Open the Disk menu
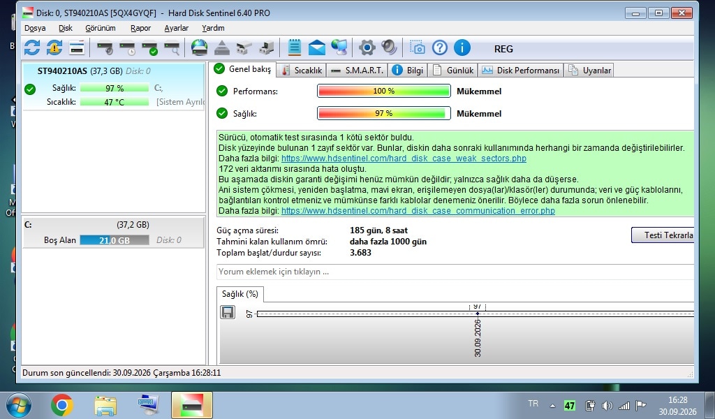 [66, 28]
